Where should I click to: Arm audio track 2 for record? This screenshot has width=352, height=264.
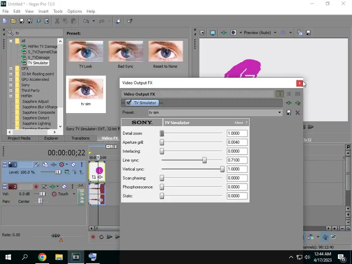tap(36, 187)
